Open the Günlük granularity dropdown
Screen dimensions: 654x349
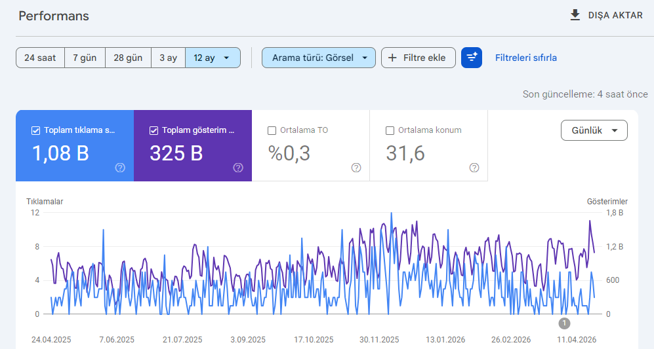point(594,130)
